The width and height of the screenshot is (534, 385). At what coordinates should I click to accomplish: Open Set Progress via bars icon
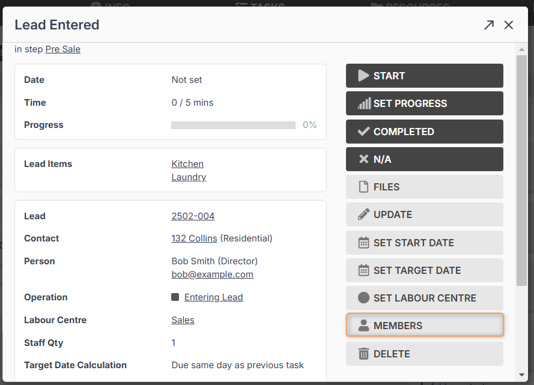(424, 103)
